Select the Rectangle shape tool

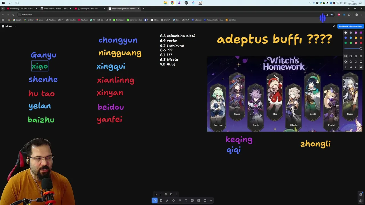[205, 200]
